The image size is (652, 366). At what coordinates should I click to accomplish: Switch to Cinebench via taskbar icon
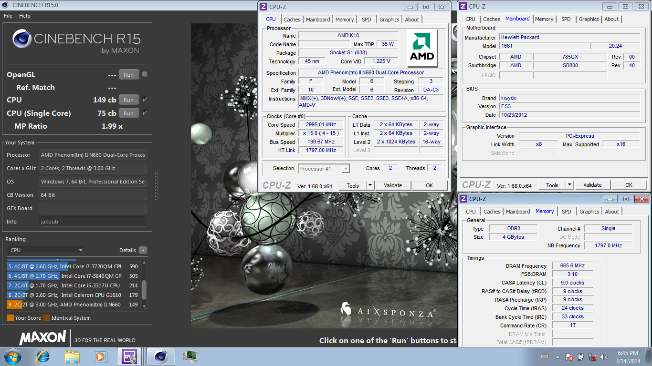(161, 356)
